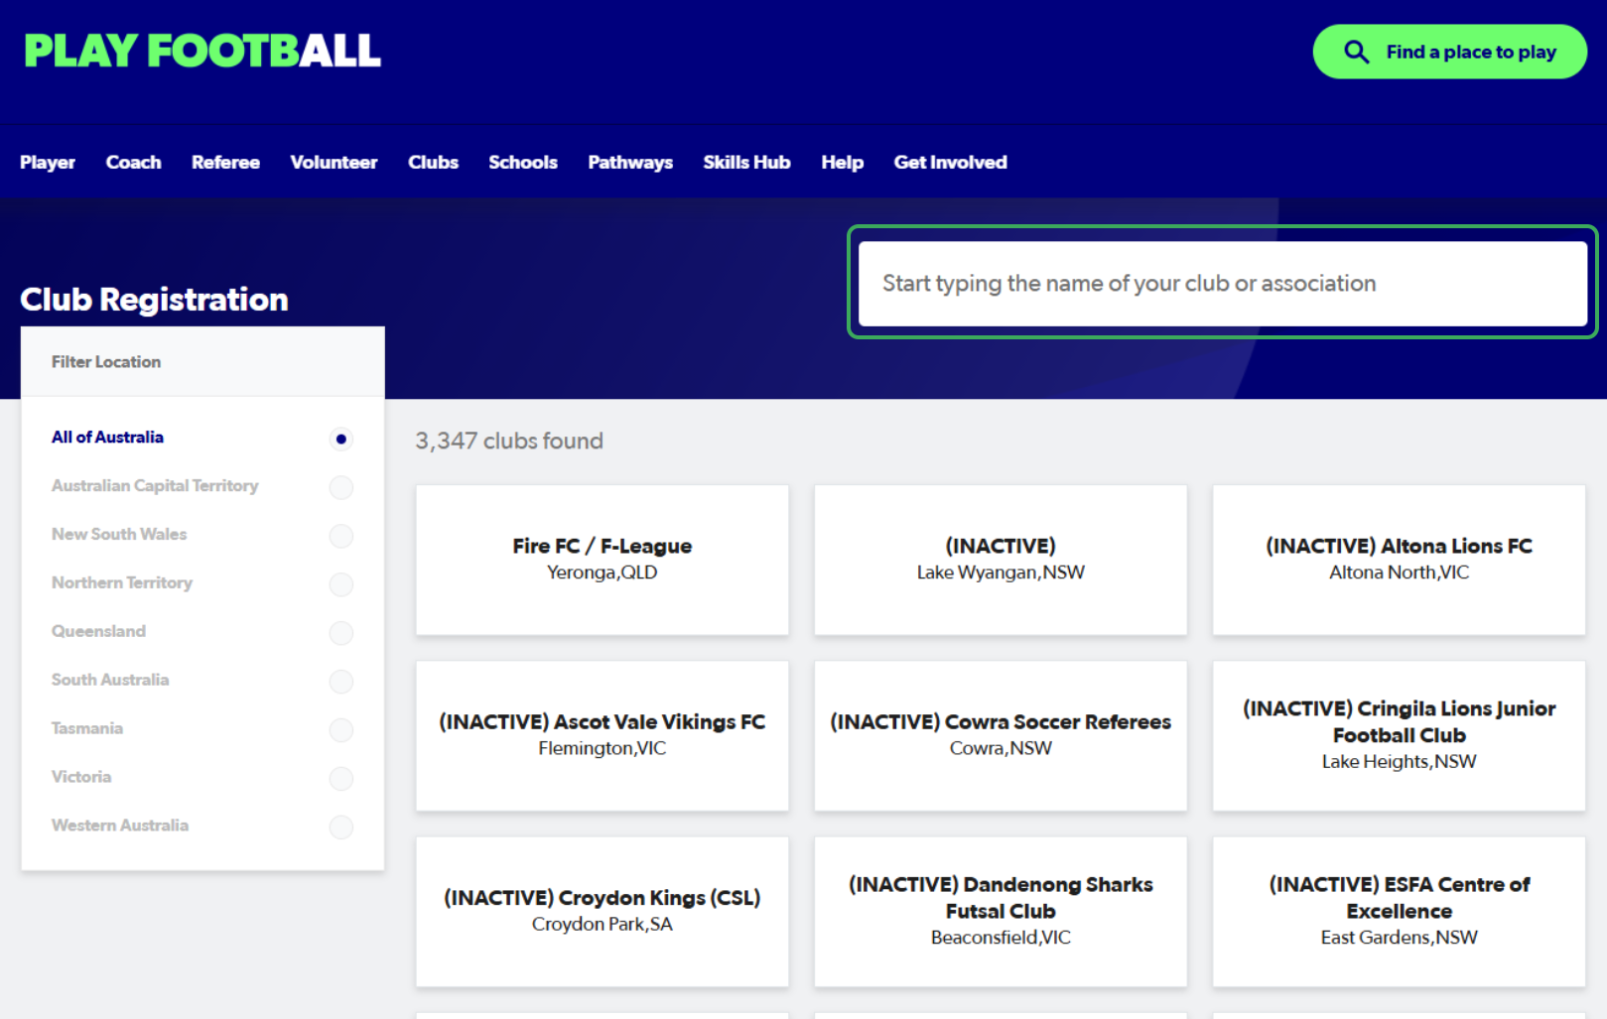
Task: Select the Northern Territory radio button
Action: [x=340, y=584]
